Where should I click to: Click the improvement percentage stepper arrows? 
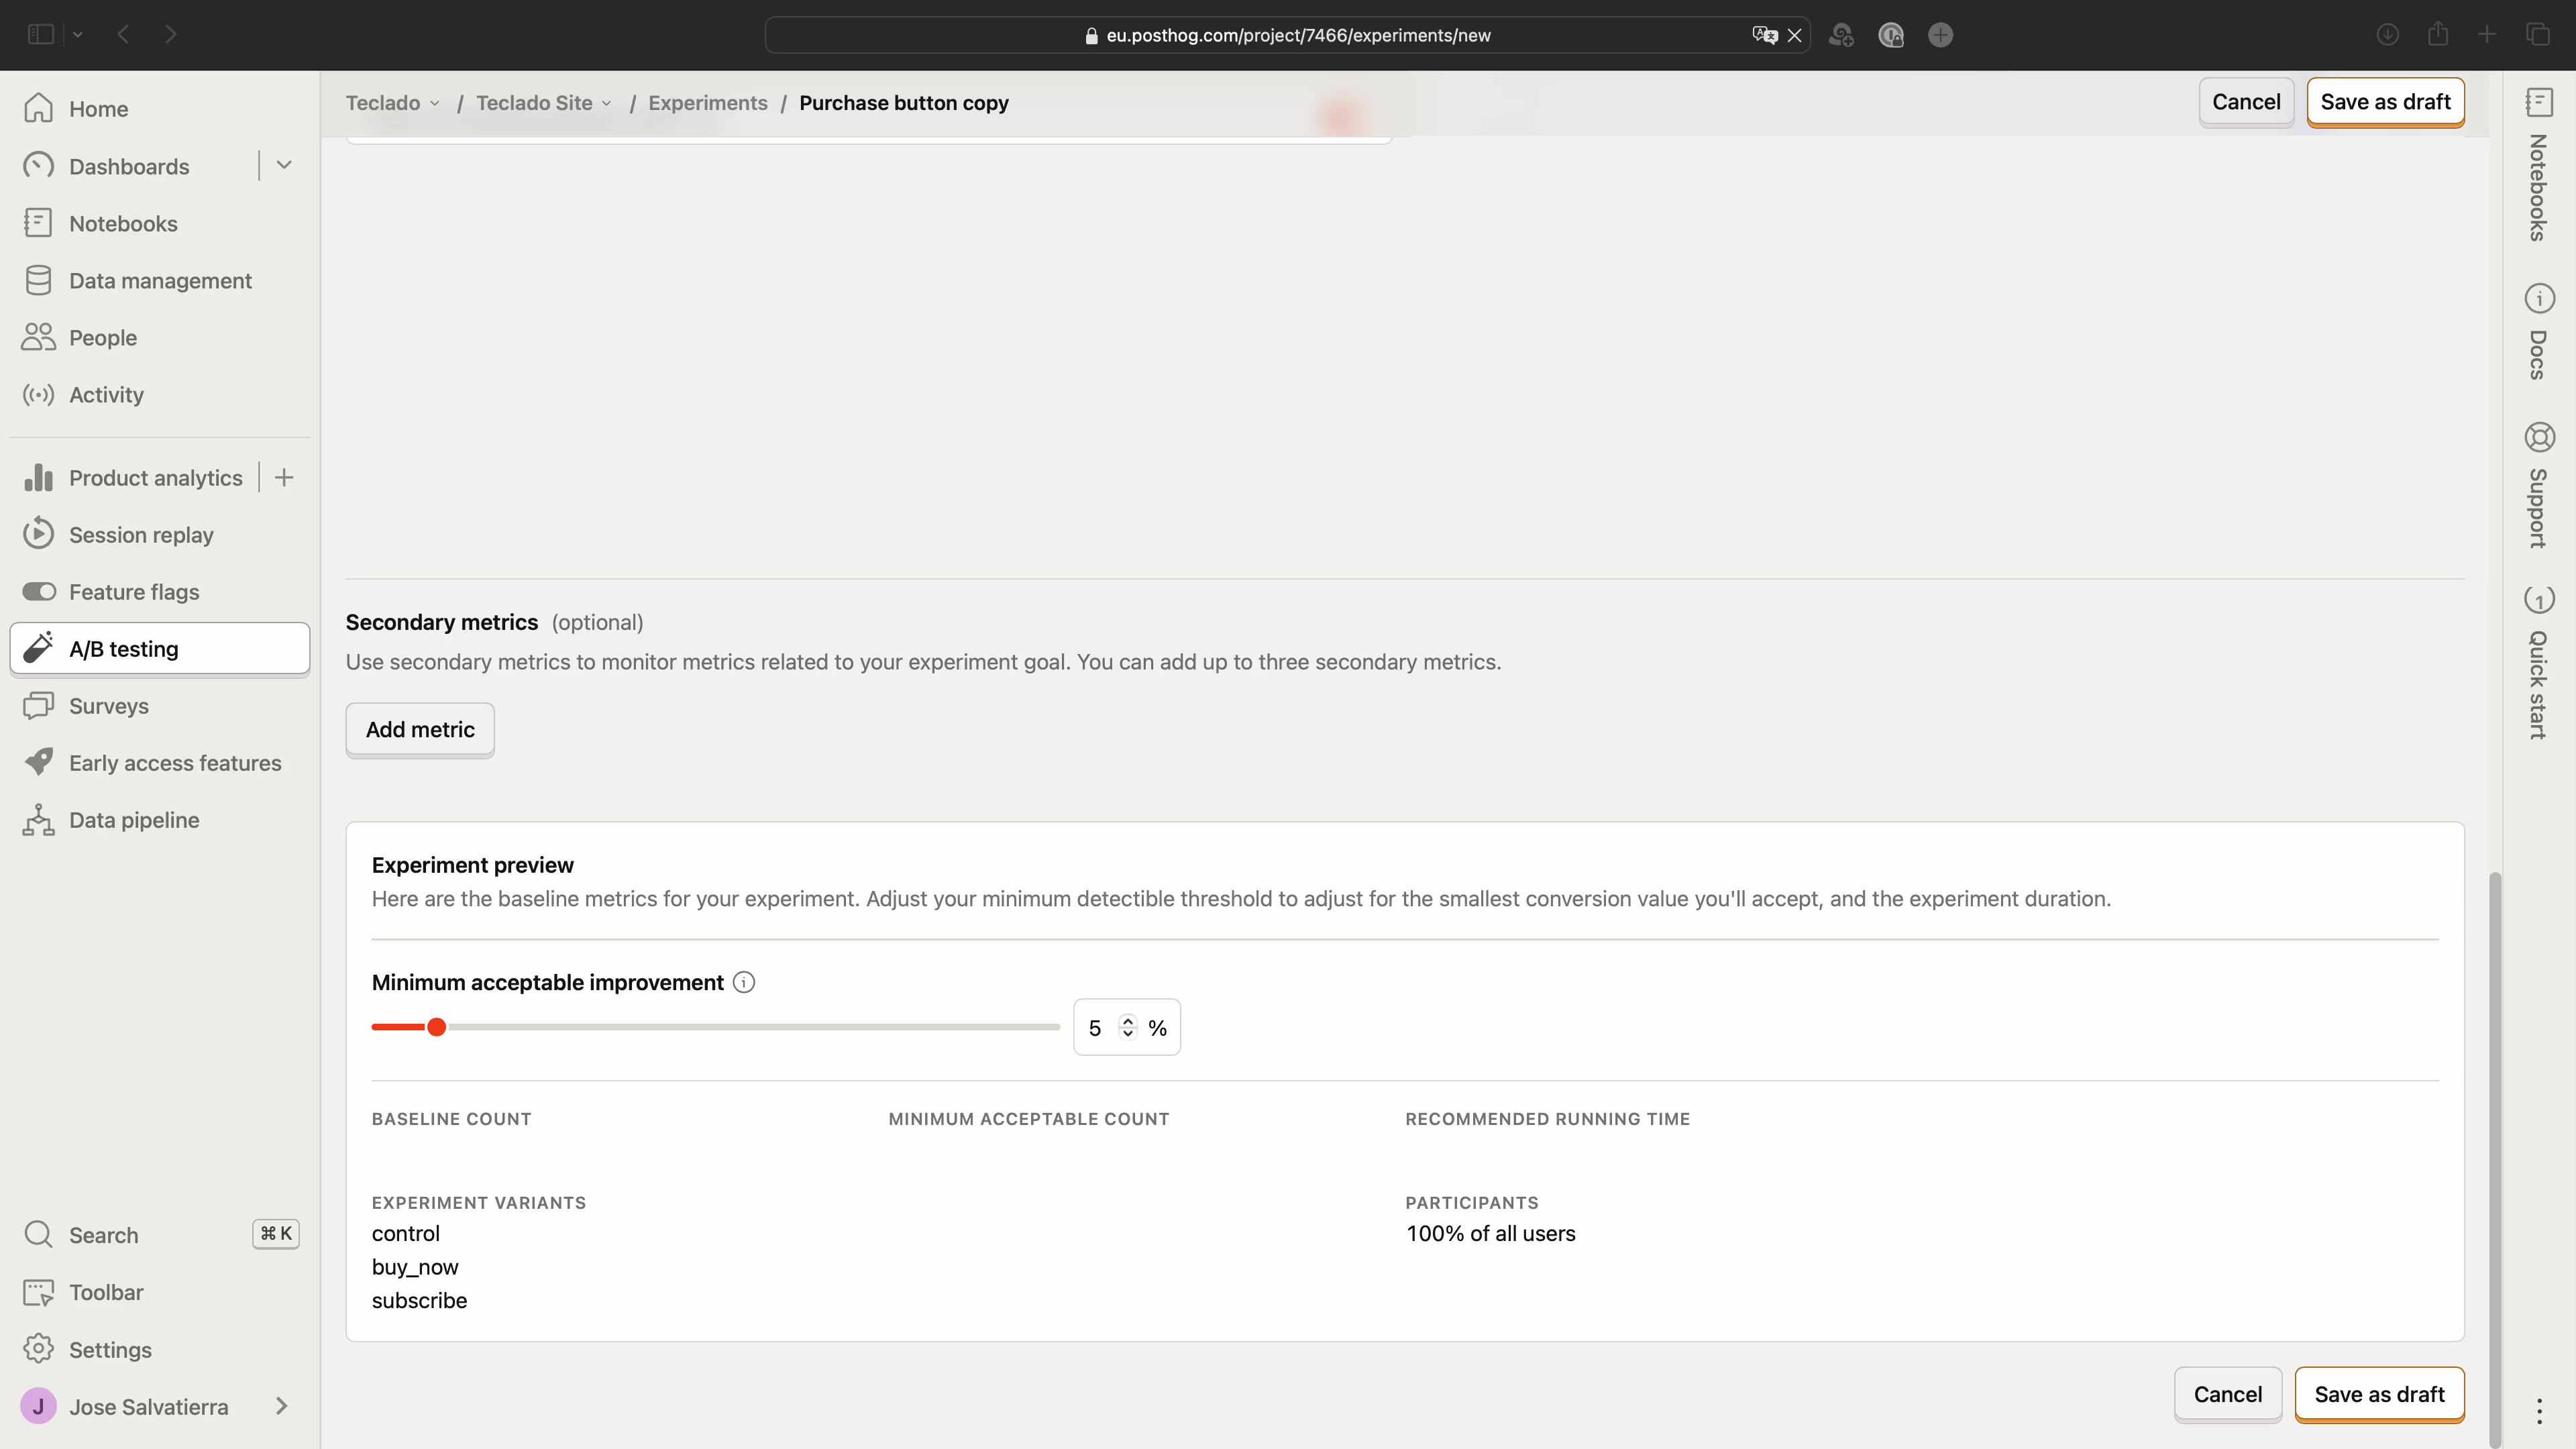coord(1128,1027)
